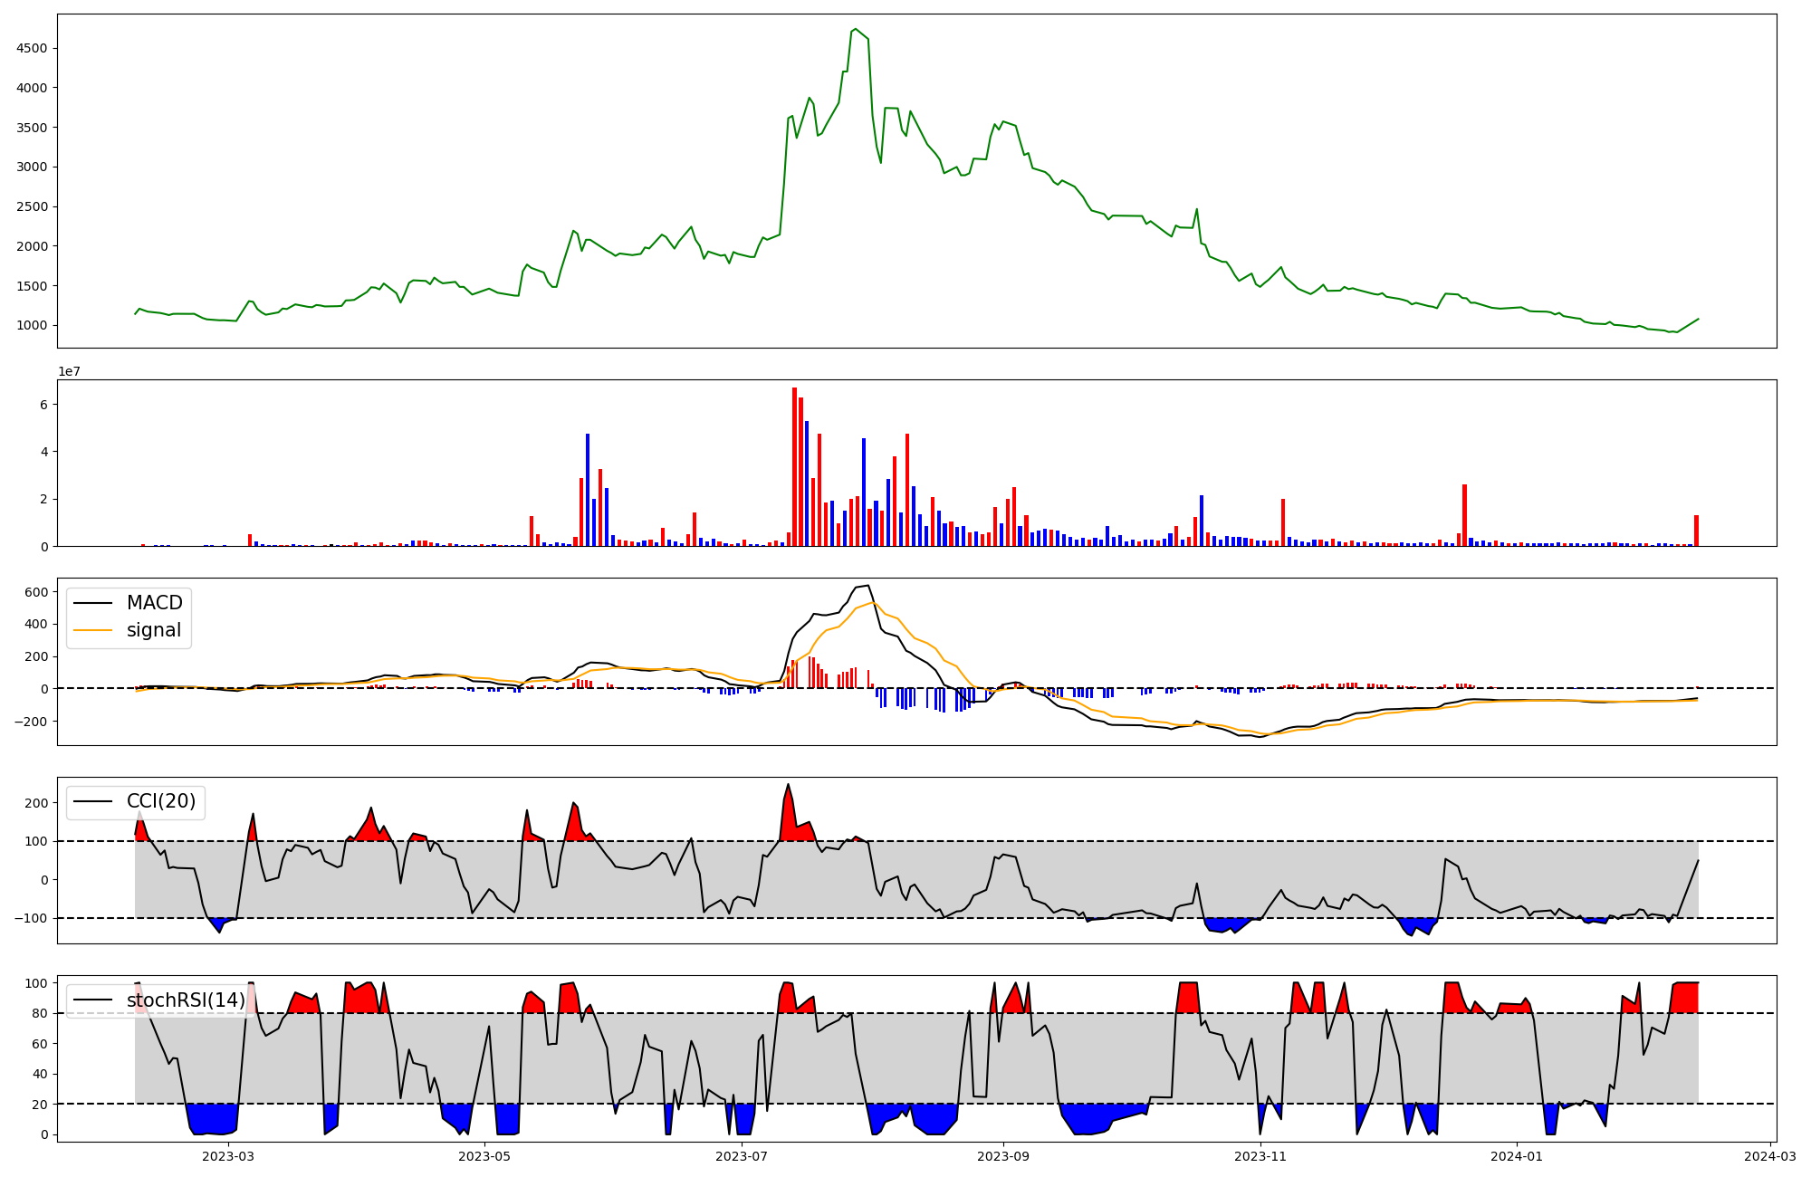The image size is (1811, 1177).
Task: Click the 4 tick on volume axis
Action: (43, 452)
